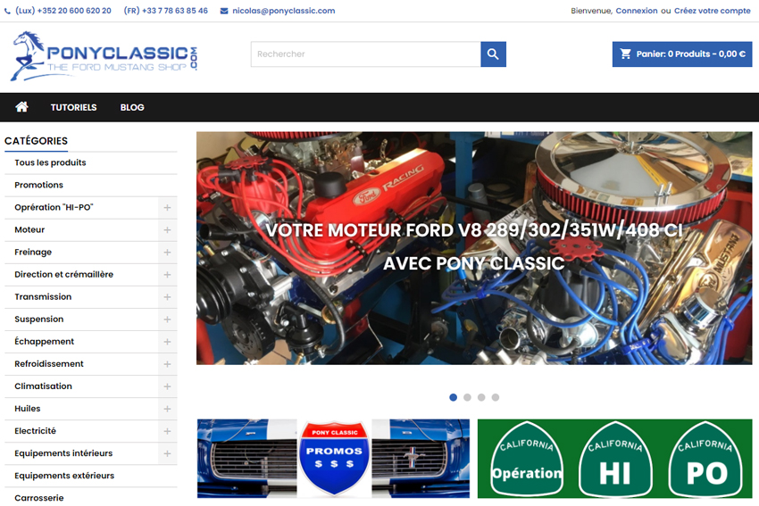759x506 pixels.
Task: Expand the Huiles category plus
Action: tap(168, 409)
